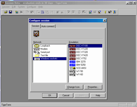Click the tools and wrench configure icon
Screen dimensions: 137x107
99,12
